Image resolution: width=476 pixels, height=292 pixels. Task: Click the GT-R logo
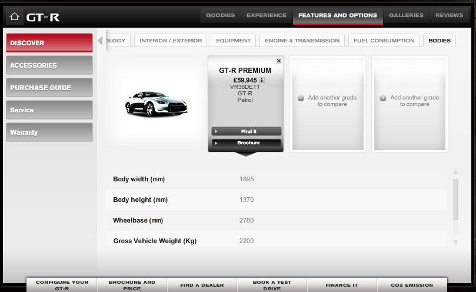click(x=43, y=17)
